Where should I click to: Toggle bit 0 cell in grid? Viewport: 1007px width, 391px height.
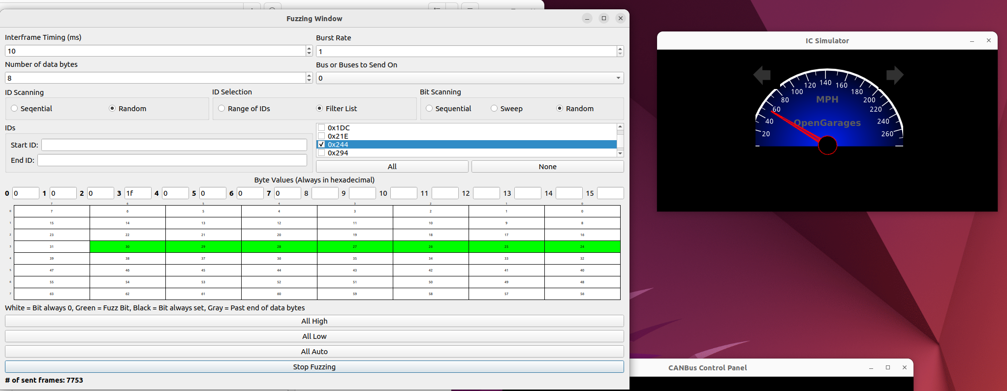pos(582,211)
